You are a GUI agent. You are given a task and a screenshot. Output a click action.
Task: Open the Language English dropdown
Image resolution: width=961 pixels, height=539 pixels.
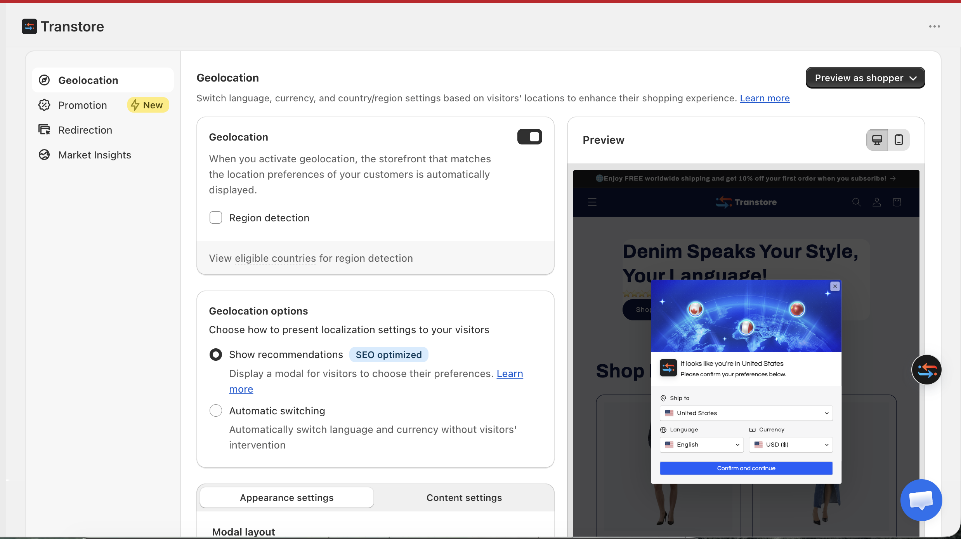[x=702, y=445]
